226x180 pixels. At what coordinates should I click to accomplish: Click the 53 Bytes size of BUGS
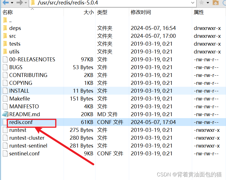pos(83,67)
